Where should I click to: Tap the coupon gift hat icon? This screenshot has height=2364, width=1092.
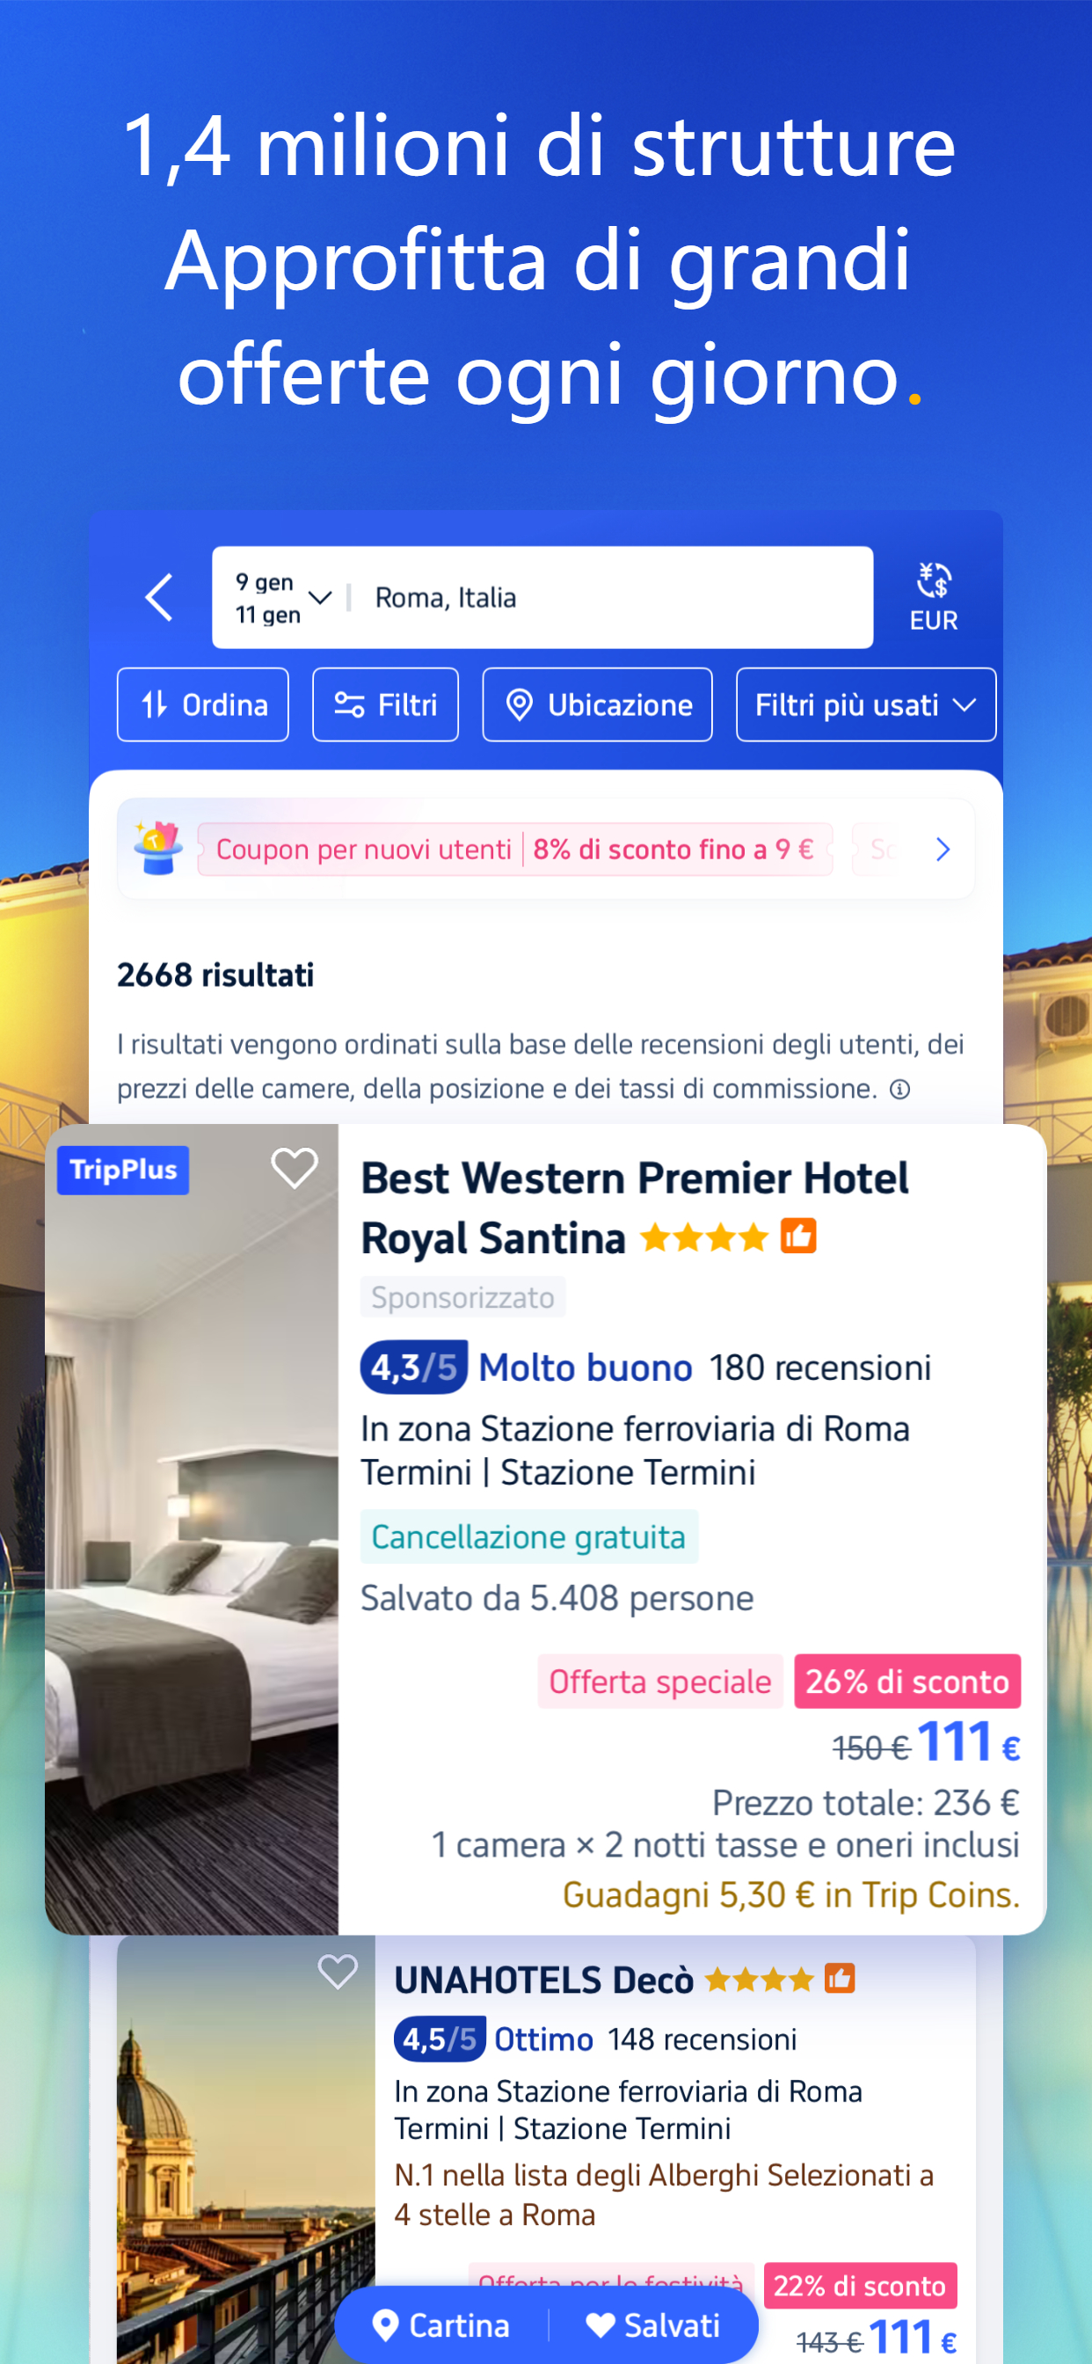coord(157,848)
